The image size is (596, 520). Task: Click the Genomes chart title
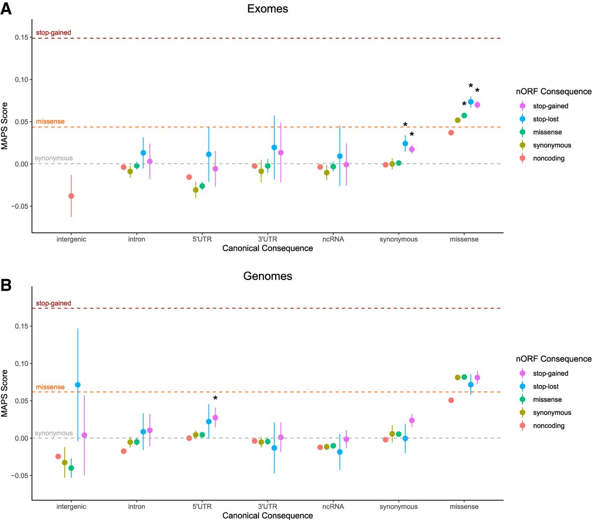point(268,276)
